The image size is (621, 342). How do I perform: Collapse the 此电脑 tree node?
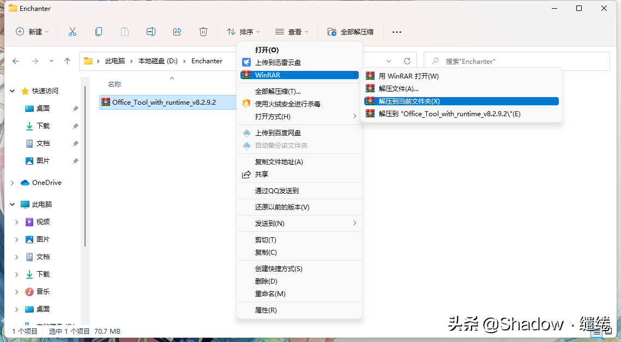13,205
